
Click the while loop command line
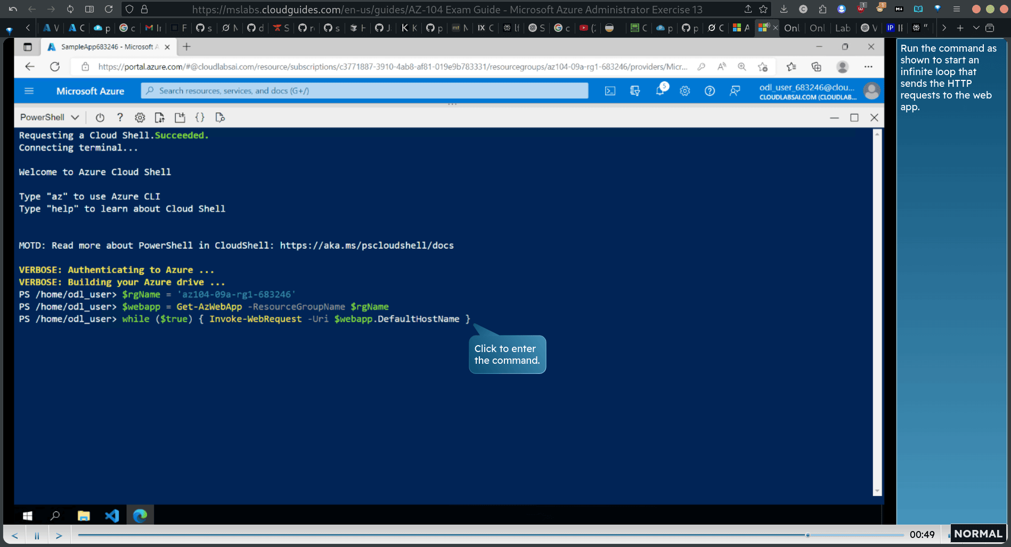[244, 319]
